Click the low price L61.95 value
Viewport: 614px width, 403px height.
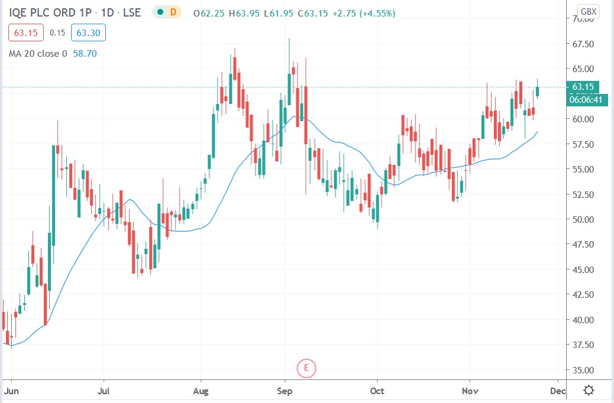click(x=279, y=14)
